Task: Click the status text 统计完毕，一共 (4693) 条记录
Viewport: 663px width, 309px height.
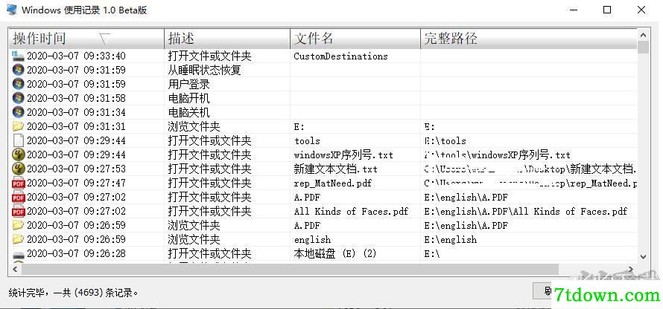Action: pyautogui.click(x=73, y=292)
